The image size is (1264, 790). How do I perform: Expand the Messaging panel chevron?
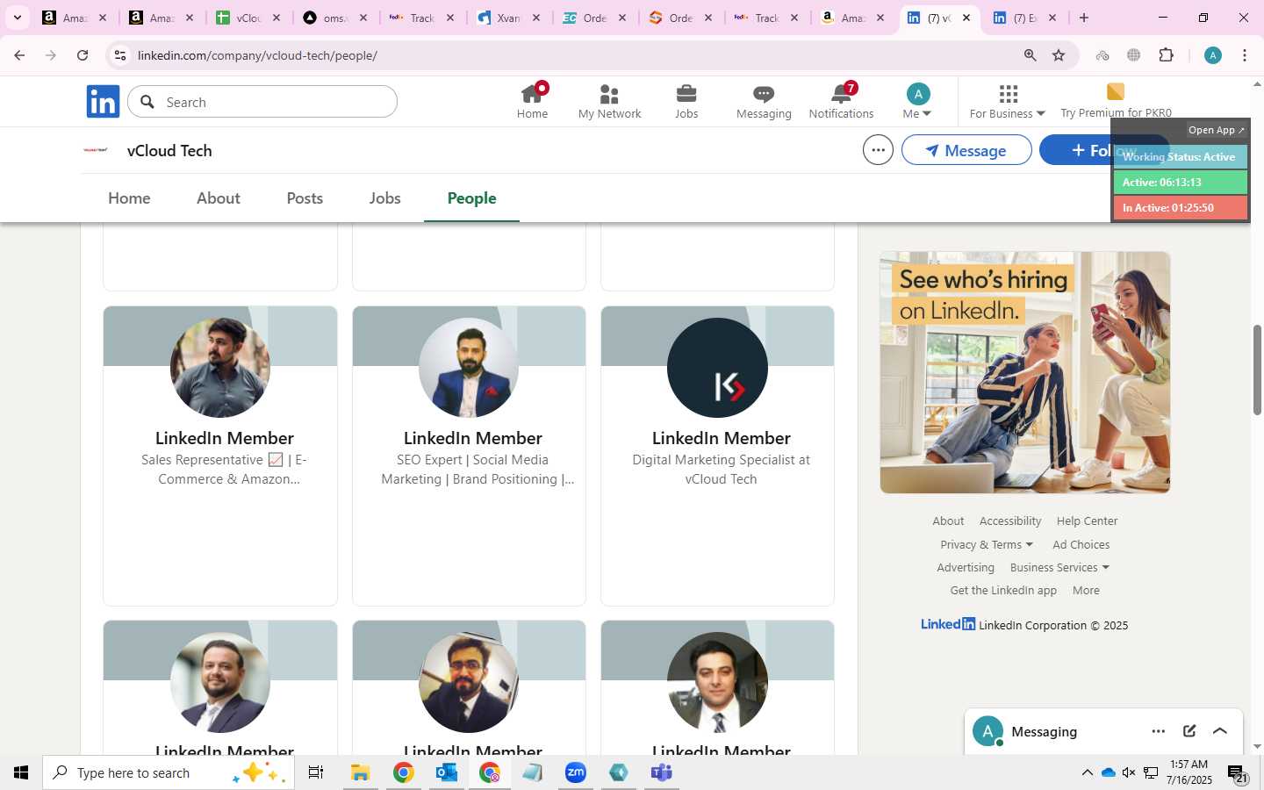(x=1220, y=731)
